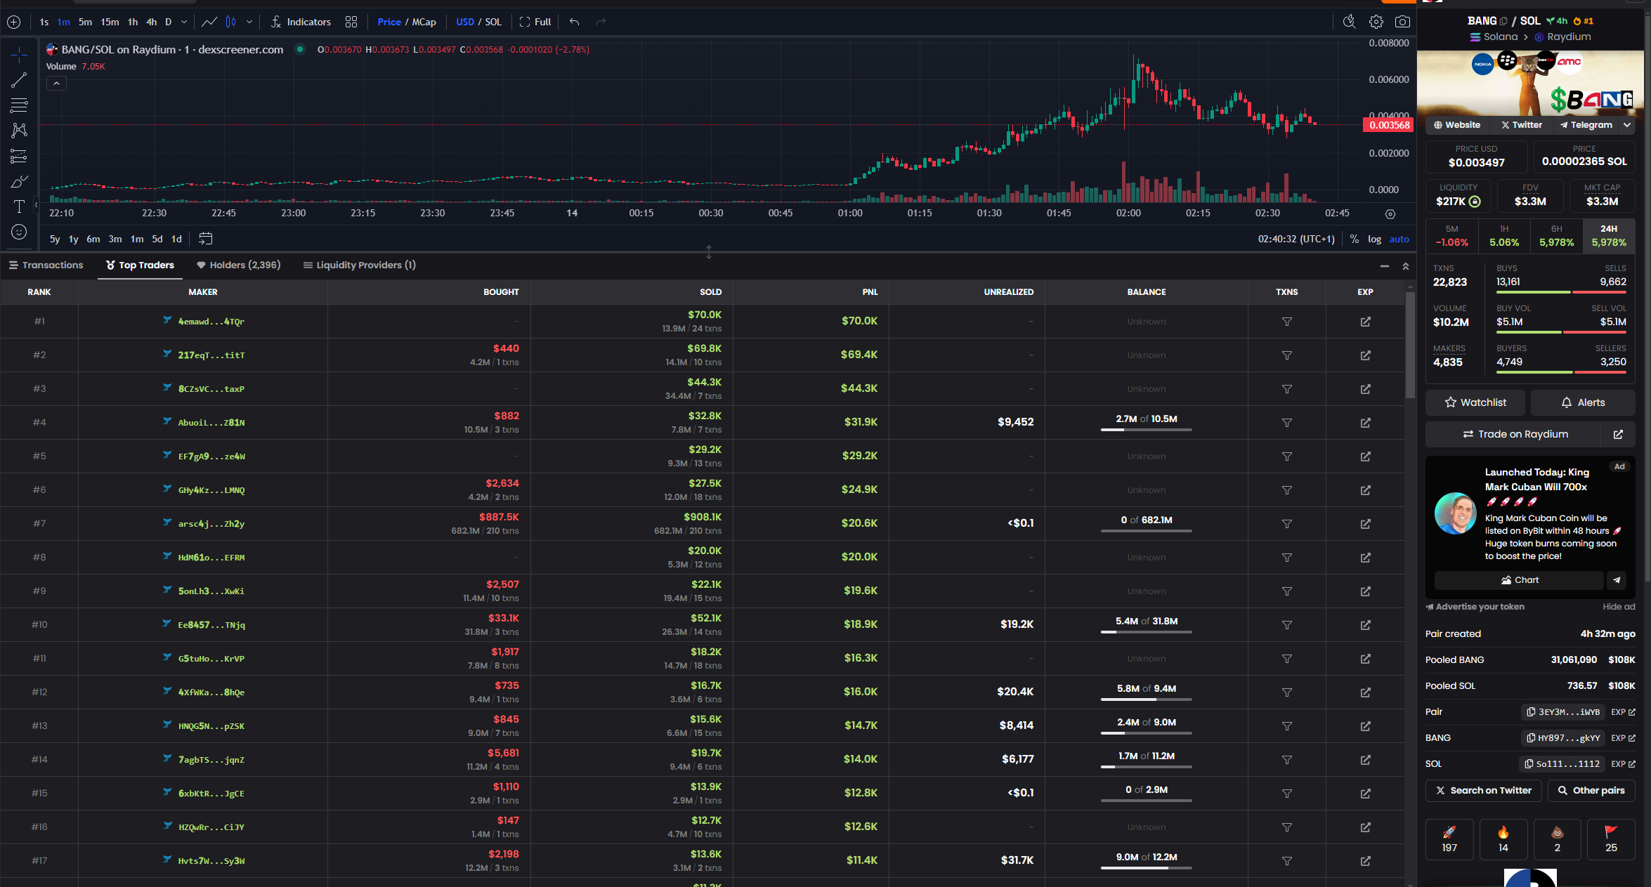The height and width of the screenshot is (887, 1651).
Task: Maximize the table panel with double chevron
Action: [x=1405, y=266]
